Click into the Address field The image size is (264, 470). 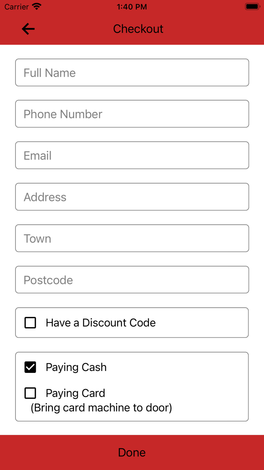[x=132, y=197]
